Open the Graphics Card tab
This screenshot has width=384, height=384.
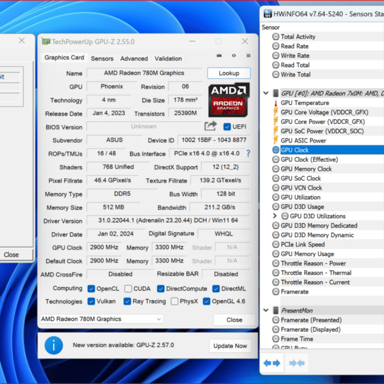click(64, 58)
